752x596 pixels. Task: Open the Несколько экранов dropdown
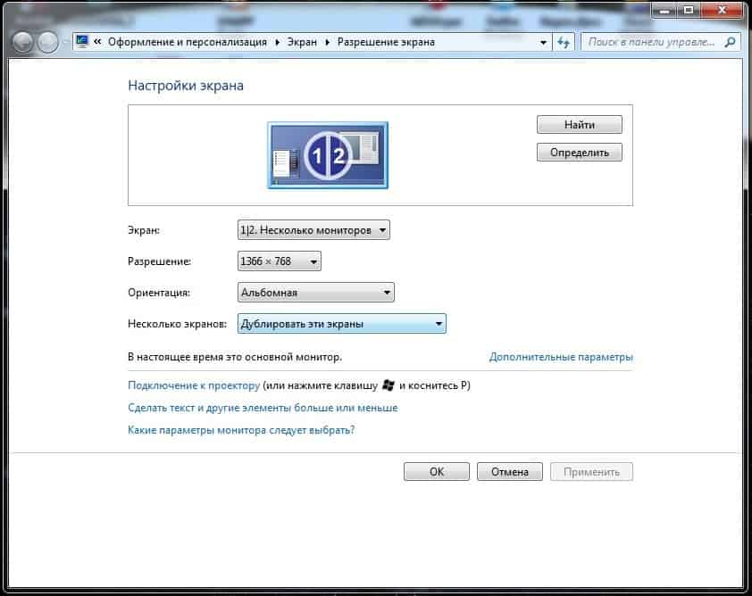341,323
